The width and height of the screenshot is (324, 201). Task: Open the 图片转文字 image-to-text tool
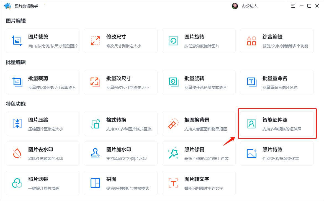pyautogui.click(x=199, y=183)
